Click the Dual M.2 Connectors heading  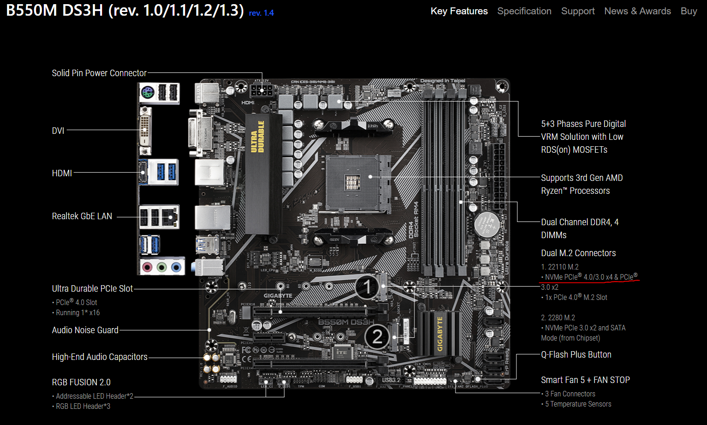pos(578,253)
